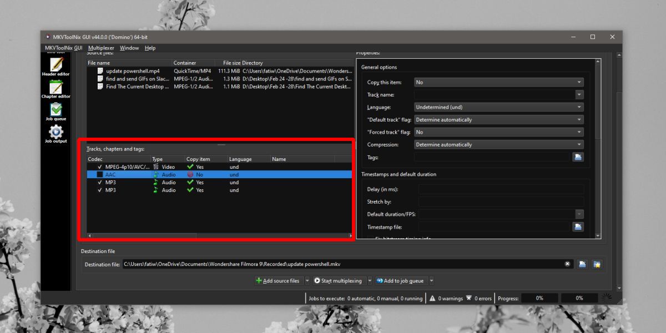The height and width of the screenshot is (333, 666).
Task: Open the Default track flag dropdown
Action: coord(499,120)
